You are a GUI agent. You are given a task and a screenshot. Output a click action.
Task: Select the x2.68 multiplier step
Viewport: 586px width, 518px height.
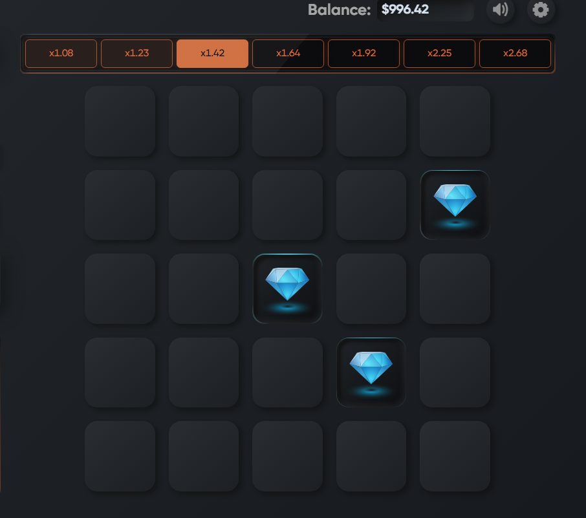[x=515, y=54]
